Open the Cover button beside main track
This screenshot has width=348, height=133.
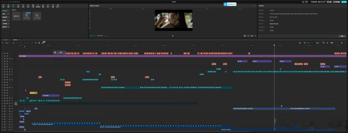(16, 103)
